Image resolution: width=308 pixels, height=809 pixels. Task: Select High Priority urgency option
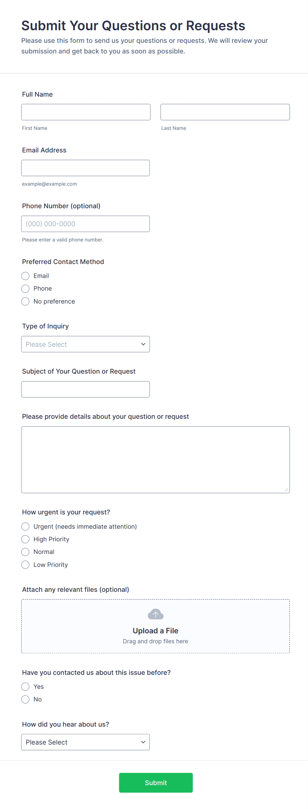[x=26, y=539]
